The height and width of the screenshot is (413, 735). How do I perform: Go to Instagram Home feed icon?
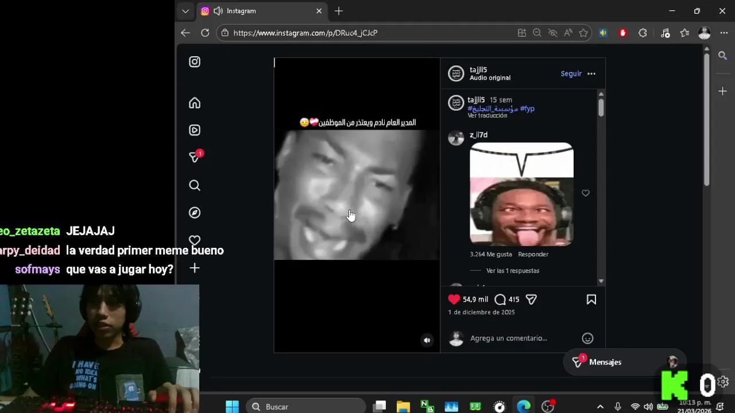[x=195, y=103]
